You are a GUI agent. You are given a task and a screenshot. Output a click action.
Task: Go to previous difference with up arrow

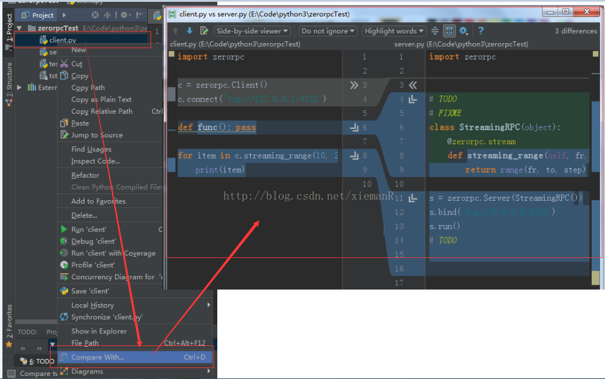(175, 31)
